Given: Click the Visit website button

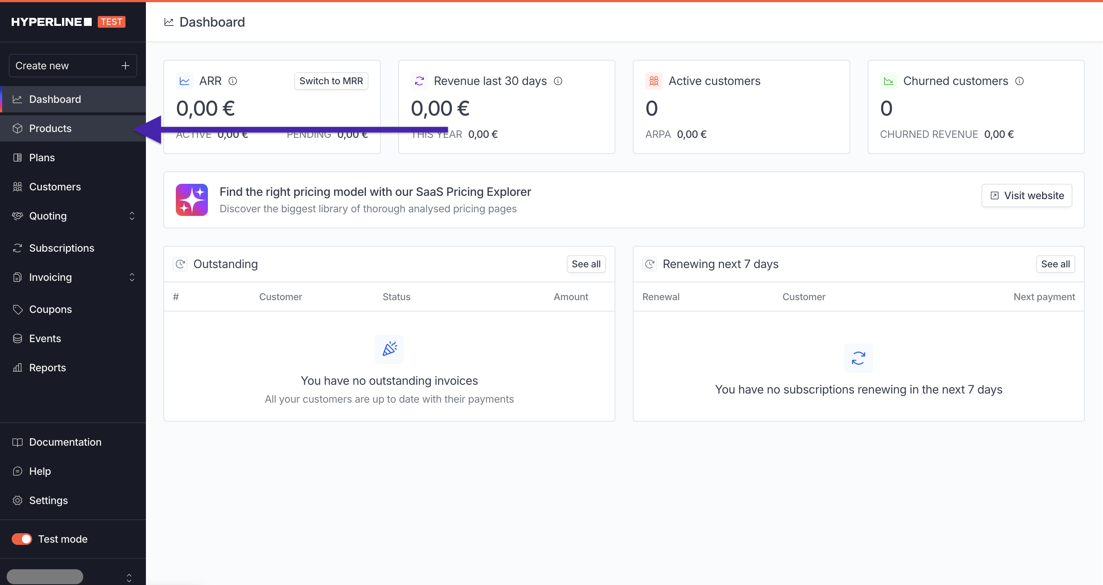Looking at the screenshot, I should tap(1026, 196).
